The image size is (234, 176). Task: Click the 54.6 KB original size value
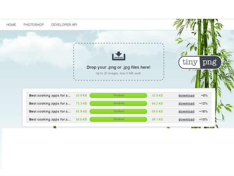82,119
